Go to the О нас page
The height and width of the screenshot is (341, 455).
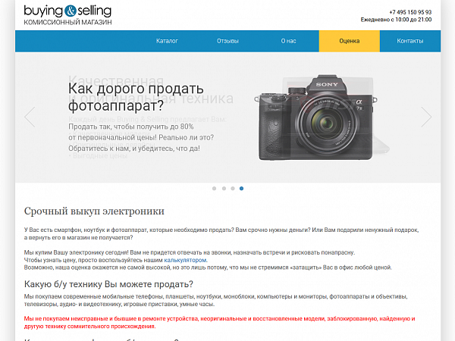point(288,41)
